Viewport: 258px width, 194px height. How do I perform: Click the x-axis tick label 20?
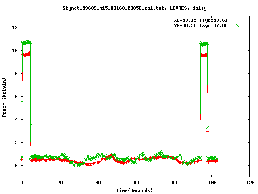point(60,183)
